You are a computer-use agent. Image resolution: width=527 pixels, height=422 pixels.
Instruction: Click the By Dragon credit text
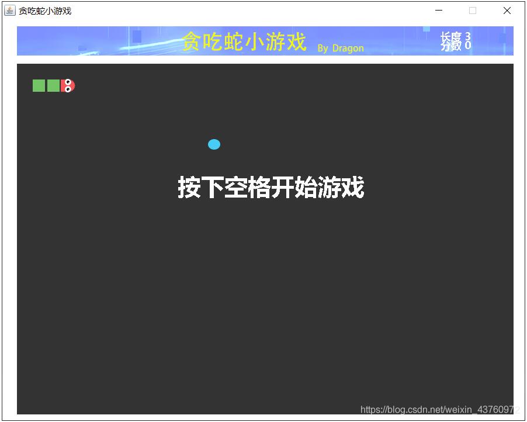click(341, 49)
